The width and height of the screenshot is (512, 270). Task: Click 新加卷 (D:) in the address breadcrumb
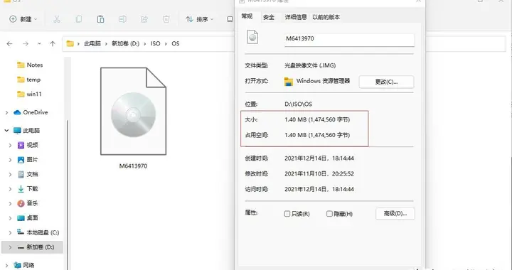click(x=125, y=43)
